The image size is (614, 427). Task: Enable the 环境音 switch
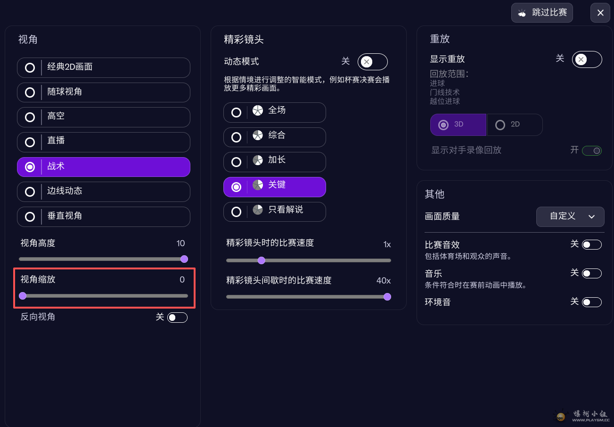592,302
